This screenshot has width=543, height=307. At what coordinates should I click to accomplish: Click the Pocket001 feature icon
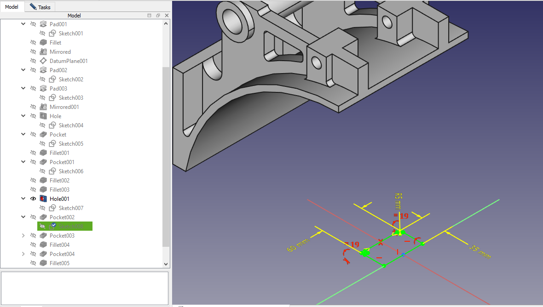pyautogui.click(x=43, y=162)
